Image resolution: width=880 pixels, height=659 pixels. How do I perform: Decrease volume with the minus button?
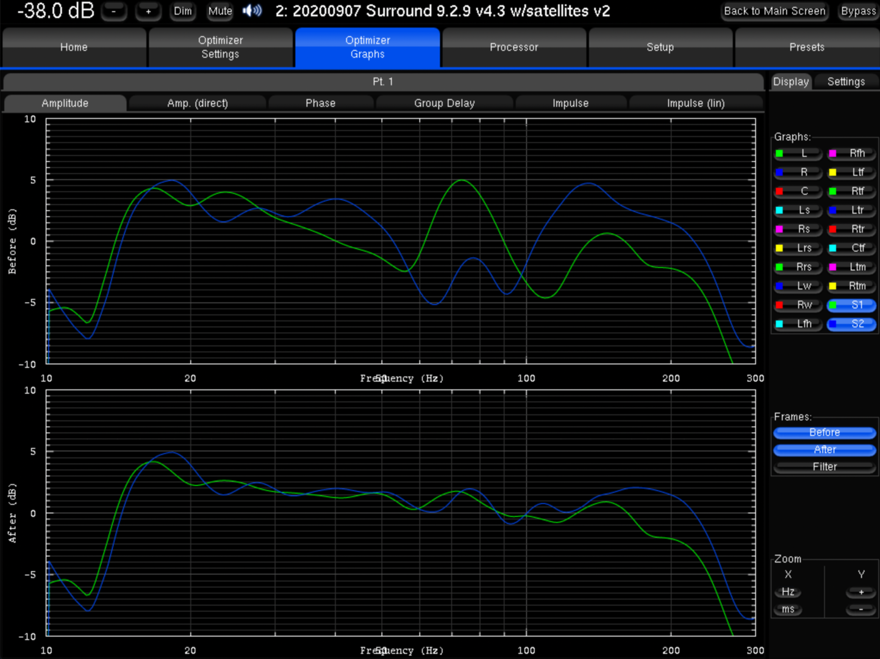click(114, 11)
